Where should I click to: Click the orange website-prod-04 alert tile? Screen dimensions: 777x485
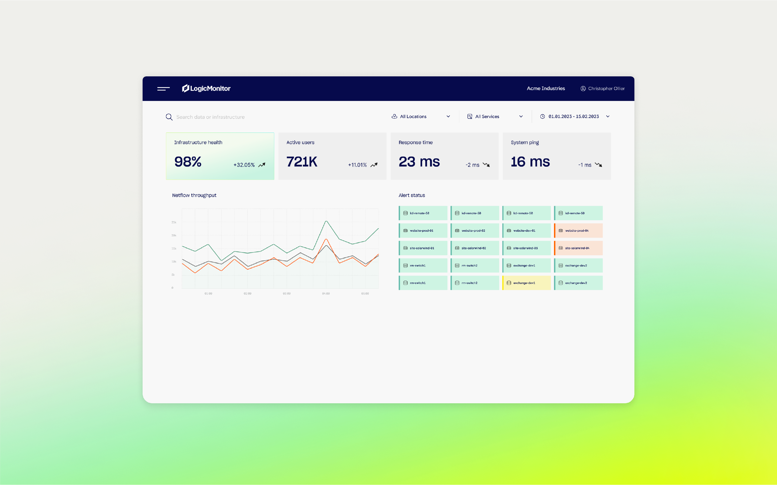578,231
